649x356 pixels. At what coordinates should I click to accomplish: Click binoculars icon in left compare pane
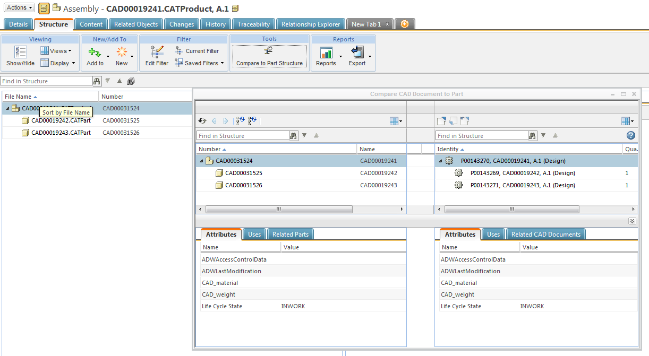(293, 136)
